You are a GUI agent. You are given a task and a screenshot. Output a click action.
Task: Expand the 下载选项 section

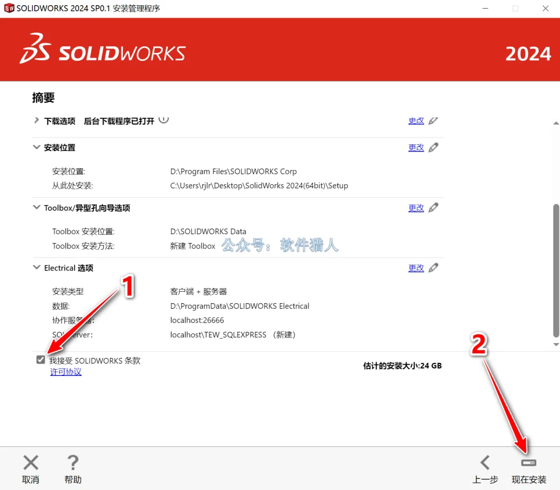click(x=36, y=120)
